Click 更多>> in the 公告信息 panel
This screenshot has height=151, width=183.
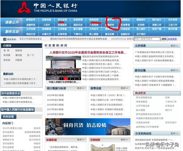(x=174, y=46)
